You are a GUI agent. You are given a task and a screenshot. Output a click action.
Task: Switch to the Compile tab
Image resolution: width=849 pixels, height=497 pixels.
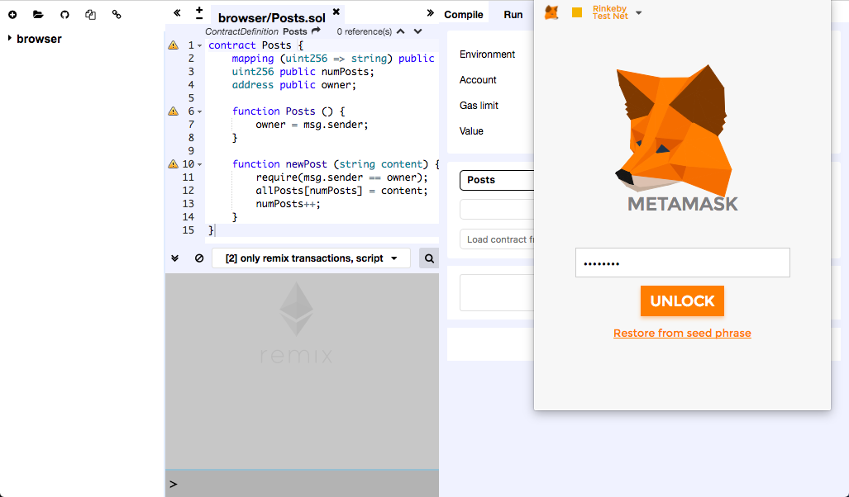coord(464,15)
